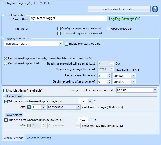Screen dimensions: 161x145
Task: Enable the Audible Alarm checkbox
Action: point(5,90)
